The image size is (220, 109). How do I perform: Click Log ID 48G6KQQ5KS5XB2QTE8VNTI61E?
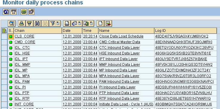[x=183, y=53]
